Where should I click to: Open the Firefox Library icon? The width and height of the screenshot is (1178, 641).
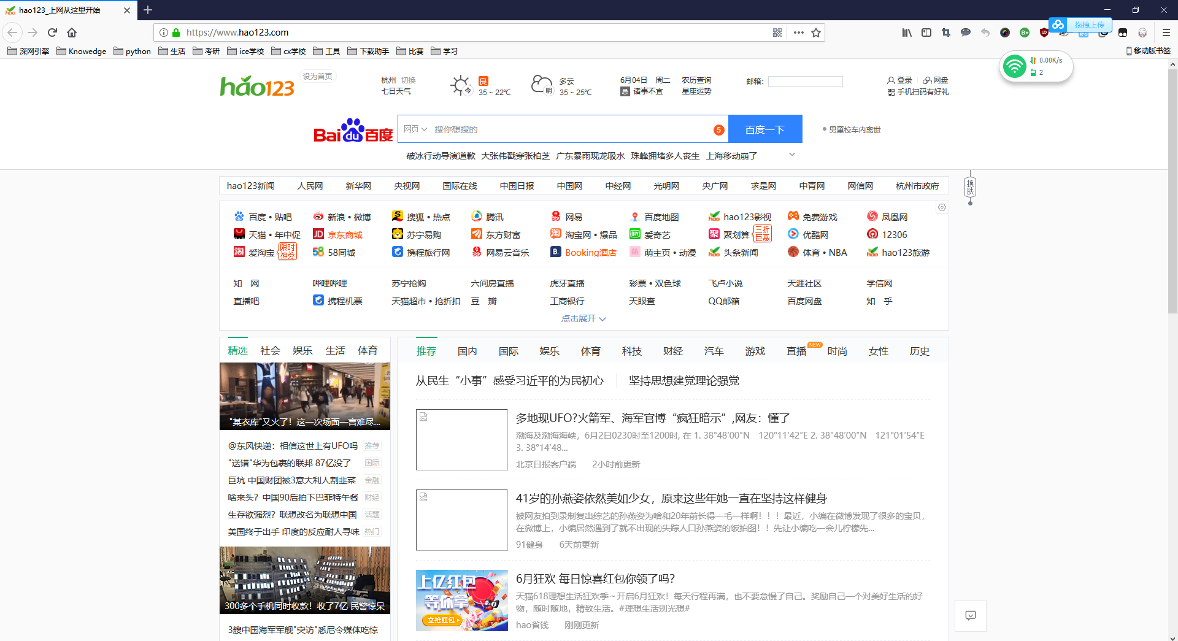907,33
